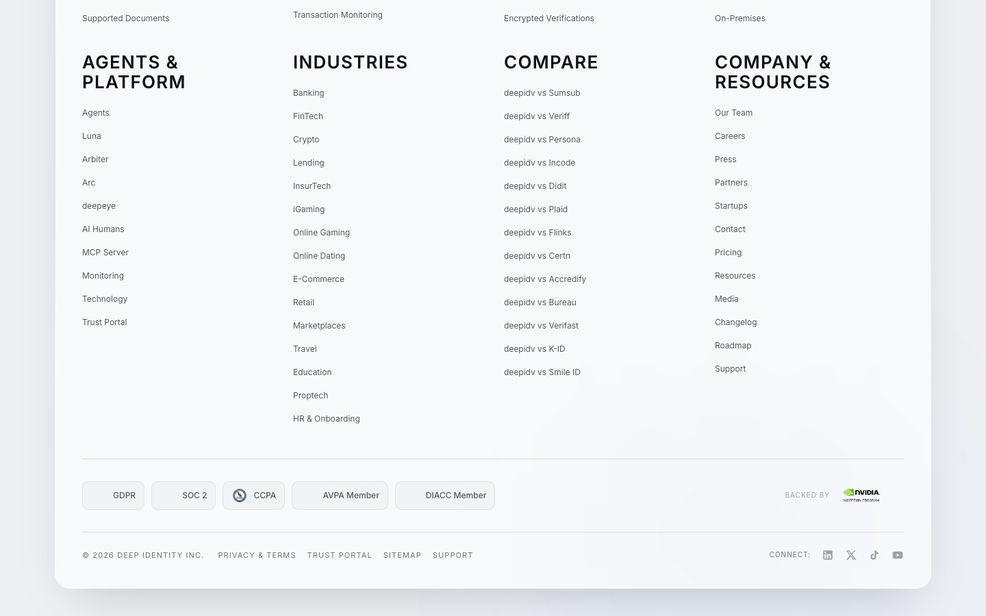Select the SOC 2 compliance badge

coord(184,496)
